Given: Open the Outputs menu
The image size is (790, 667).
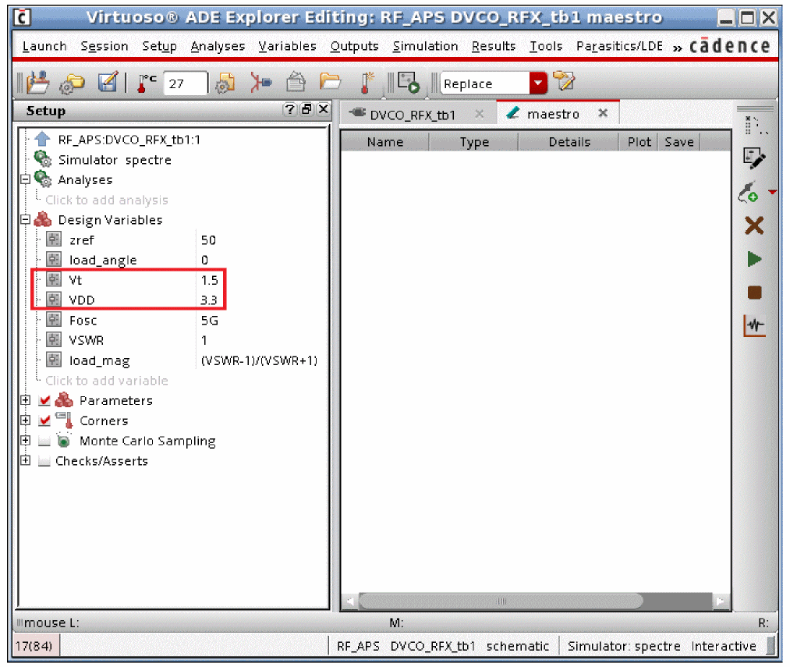Looking at the screenshot, I should click(x=354, y=46).
